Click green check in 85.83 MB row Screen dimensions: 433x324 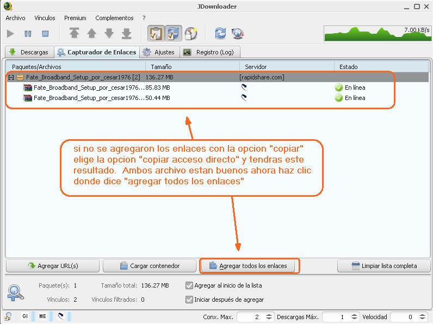(339, 88)
